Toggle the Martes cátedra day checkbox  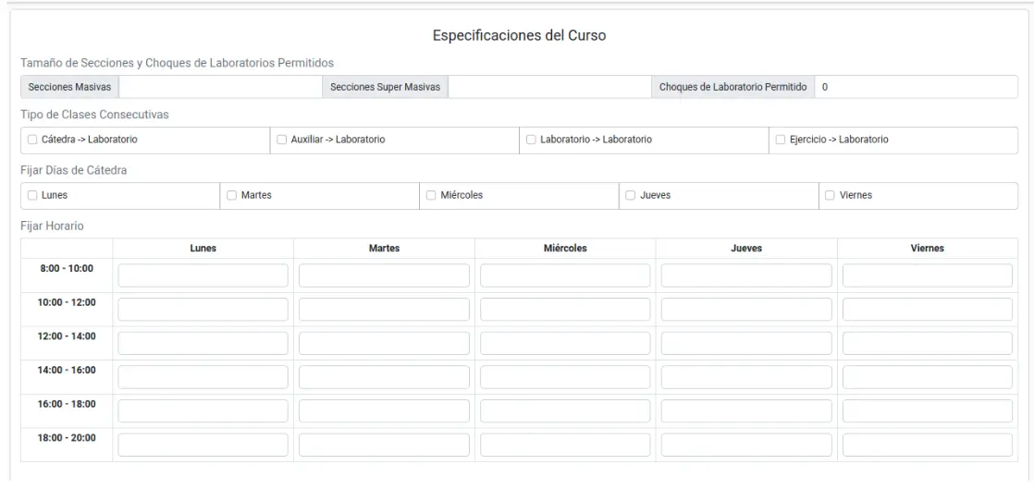click(x=231, y=196)
